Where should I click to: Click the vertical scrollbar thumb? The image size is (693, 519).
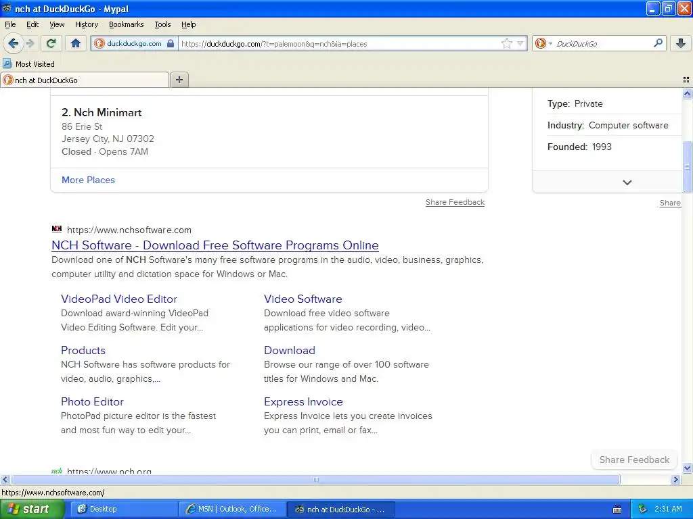(x=687, y=167)
